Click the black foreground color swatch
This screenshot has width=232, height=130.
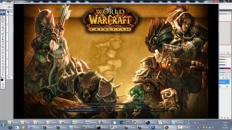pyautogui.click(x=2, y=80)
